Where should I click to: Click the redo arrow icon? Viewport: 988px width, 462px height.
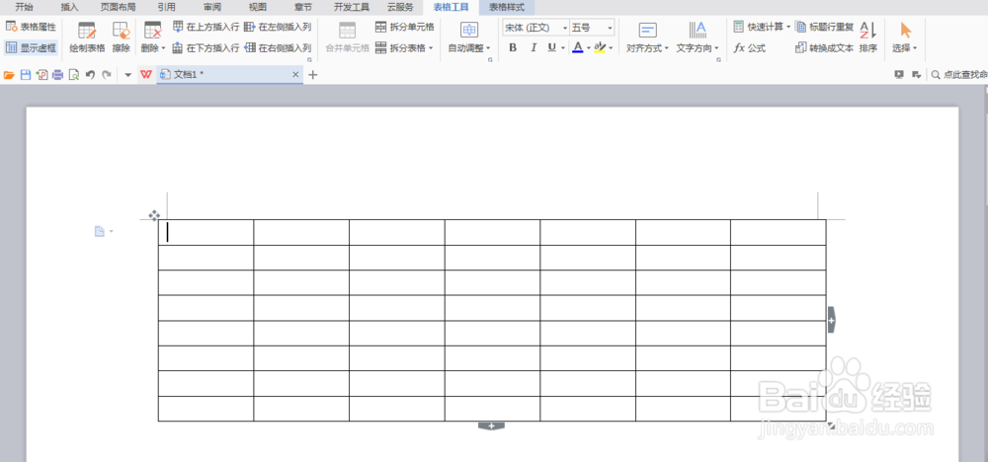click(x=107, y=75)
